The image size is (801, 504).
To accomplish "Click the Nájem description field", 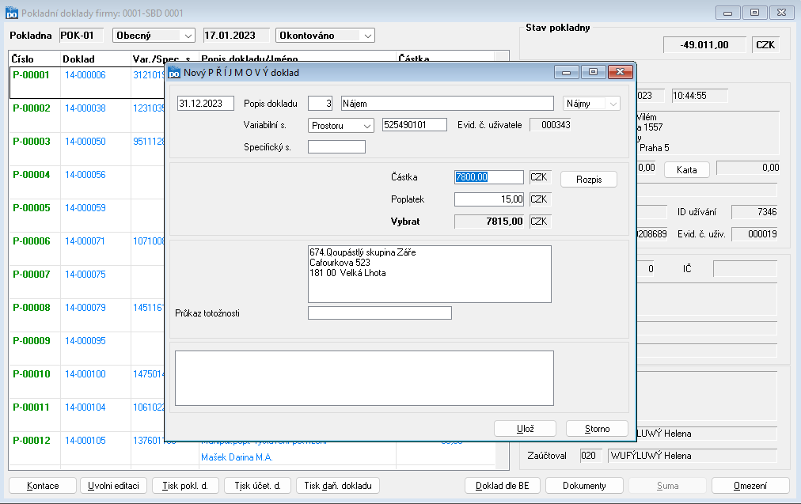I will pos(447,104).
